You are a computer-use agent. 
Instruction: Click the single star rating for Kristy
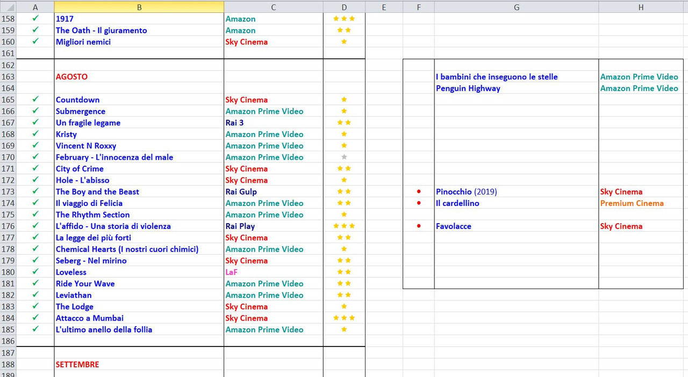click(x=344, y=134)
